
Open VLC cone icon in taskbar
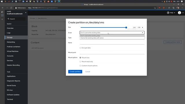pyautogui.click(x=45, y=1)
